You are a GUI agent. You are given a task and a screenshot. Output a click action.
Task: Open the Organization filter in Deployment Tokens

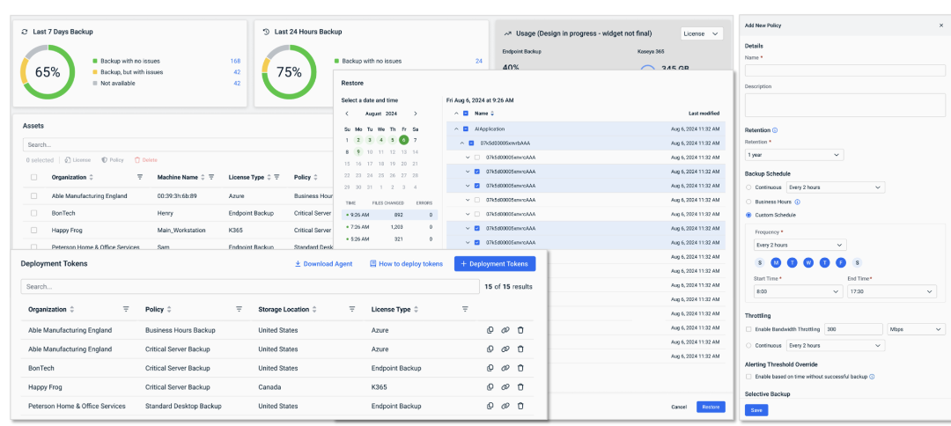(126, 309)
